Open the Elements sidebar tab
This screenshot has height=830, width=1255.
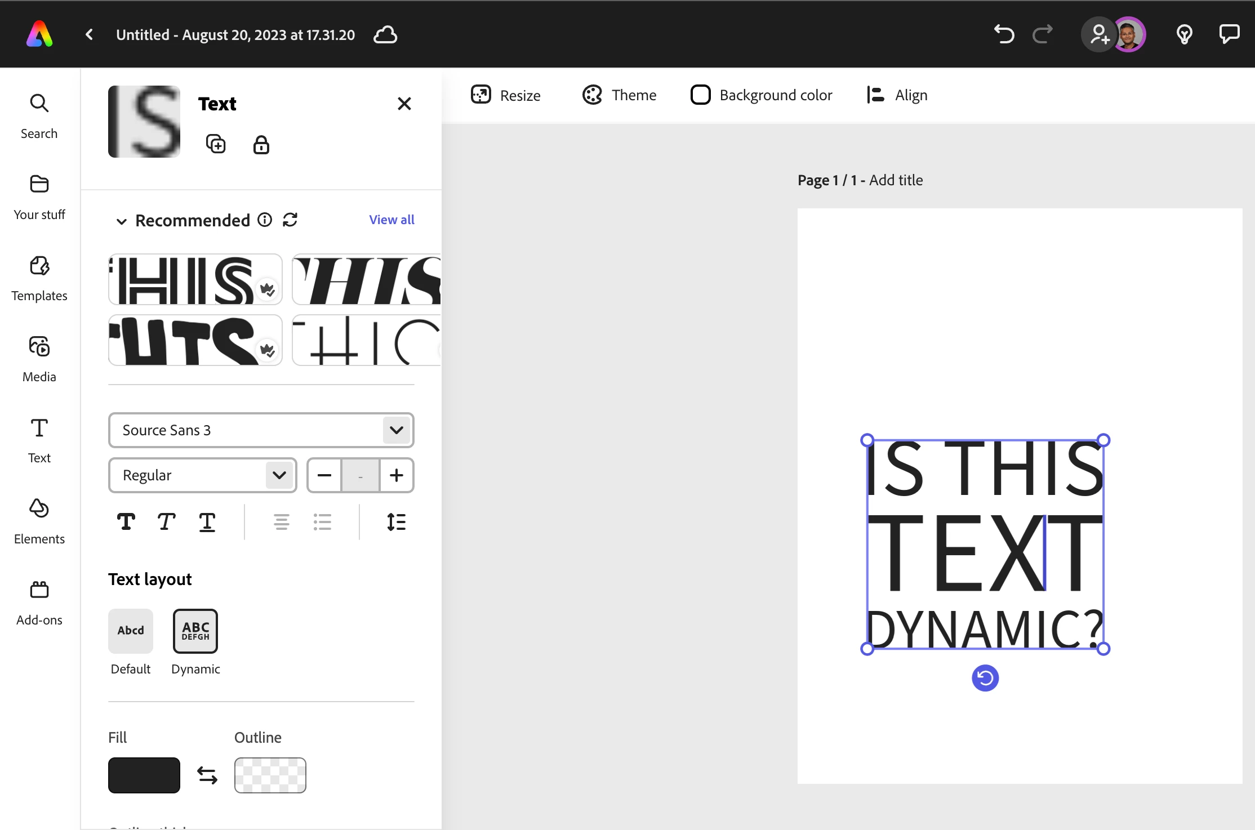pyautogui.click(x=39, y=521)
